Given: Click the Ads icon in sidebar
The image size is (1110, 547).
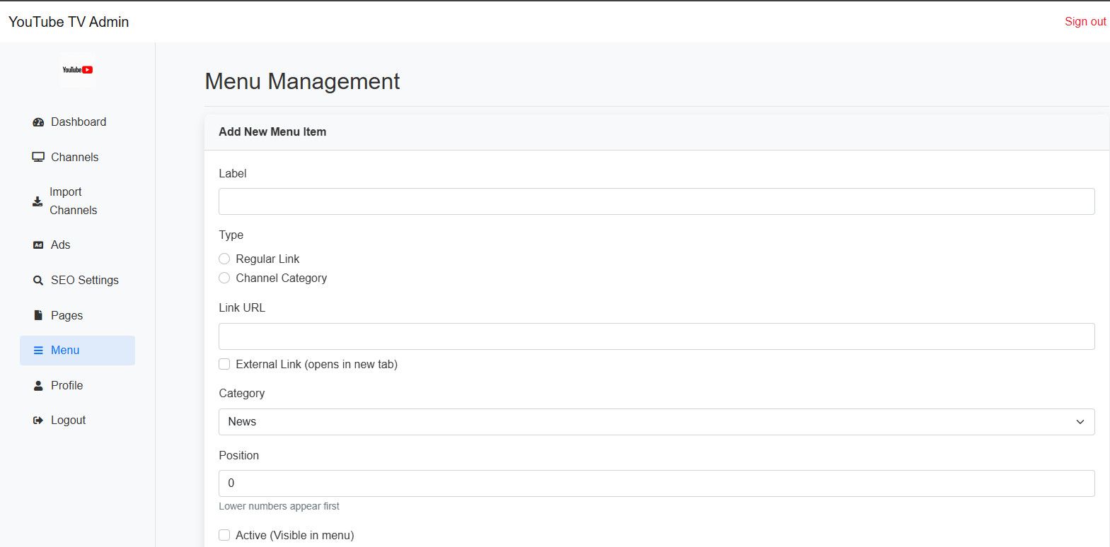Looking at the screenshot, I should 38,245.
